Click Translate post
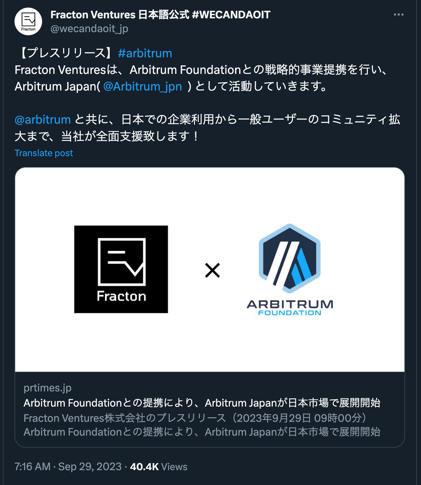 click(44, 153)
